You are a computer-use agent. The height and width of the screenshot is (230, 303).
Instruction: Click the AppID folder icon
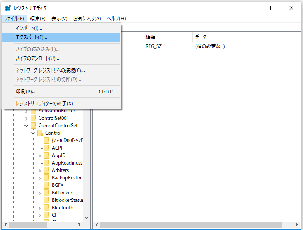[47, 155]
